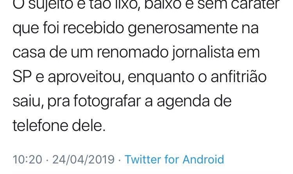Click the word Twitter in source label
293x174 pixels.
pos(143,160)
